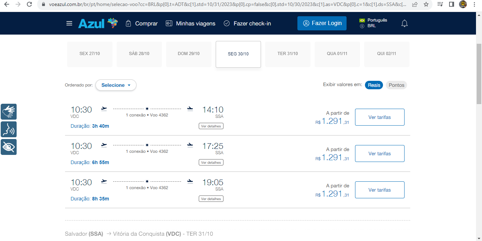Click the R$ 1.291,31 price of 17:25 flight
The height and width of the screenshot is (241, 482).
click(x=332, y=158)
